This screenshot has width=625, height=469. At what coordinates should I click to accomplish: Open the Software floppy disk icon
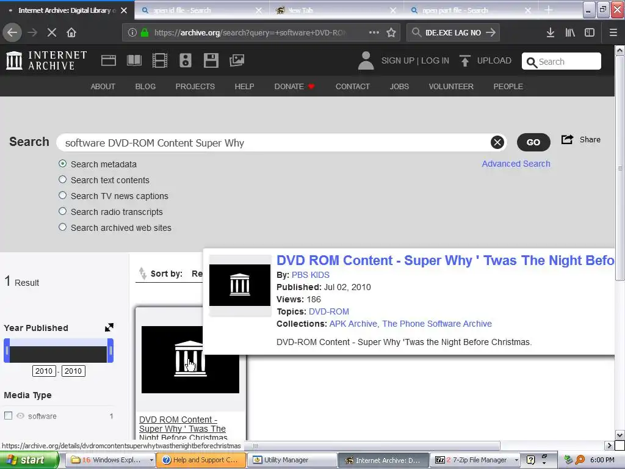pyautogui.click(x=211, y=60)
